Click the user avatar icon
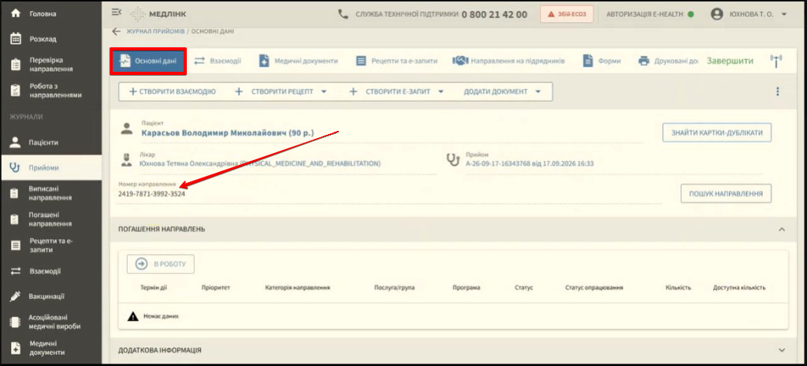This screenshot has height=366, width=807. click(x=717, y=14)
